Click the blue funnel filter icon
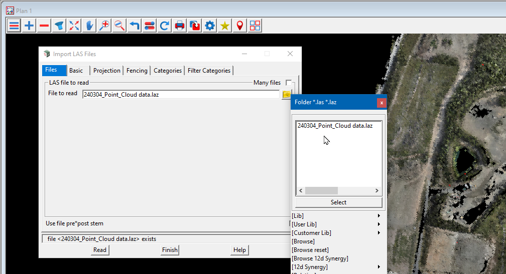Viewport: 506px width, 274px height. pyautogui.click(x=59, y=26)
